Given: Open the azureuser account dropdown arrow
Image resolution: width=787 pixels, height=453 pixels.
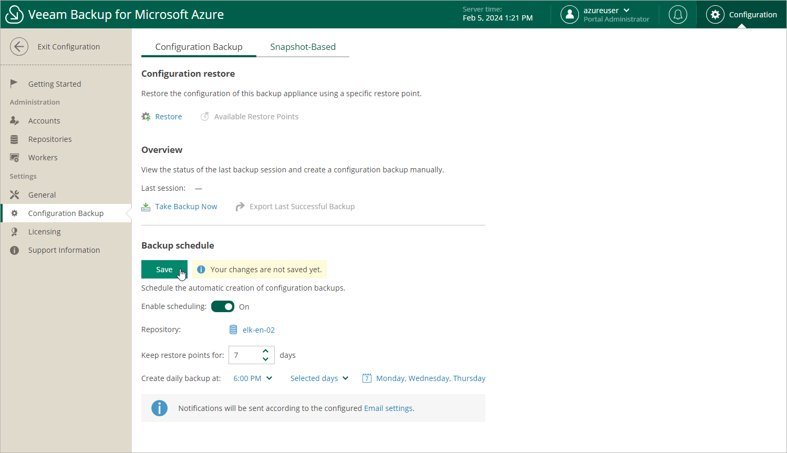Looking at the screenshot, I should 626,11.
